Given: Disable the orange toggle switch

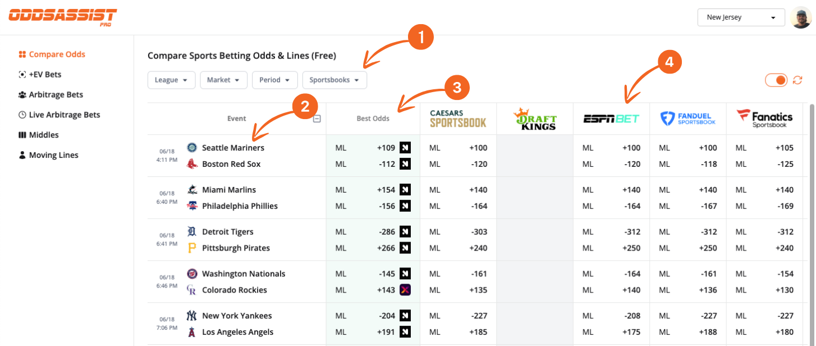Looking at the screenshot, I should [x=776, y=80].
